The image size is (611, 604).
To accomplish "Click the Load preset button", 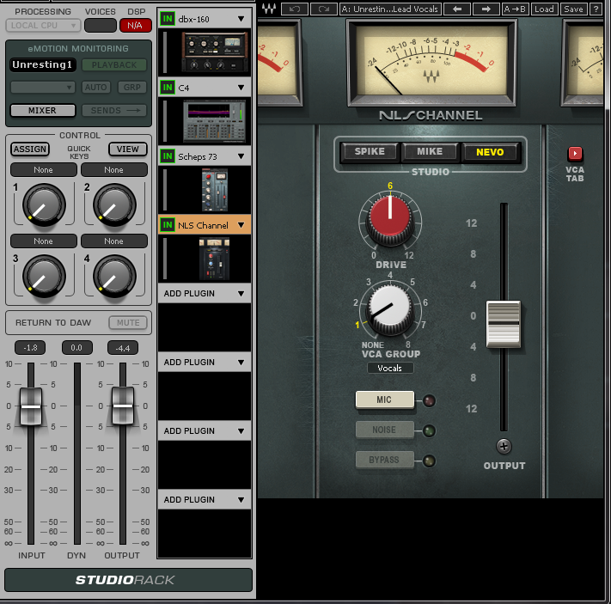I will (544, 9).
